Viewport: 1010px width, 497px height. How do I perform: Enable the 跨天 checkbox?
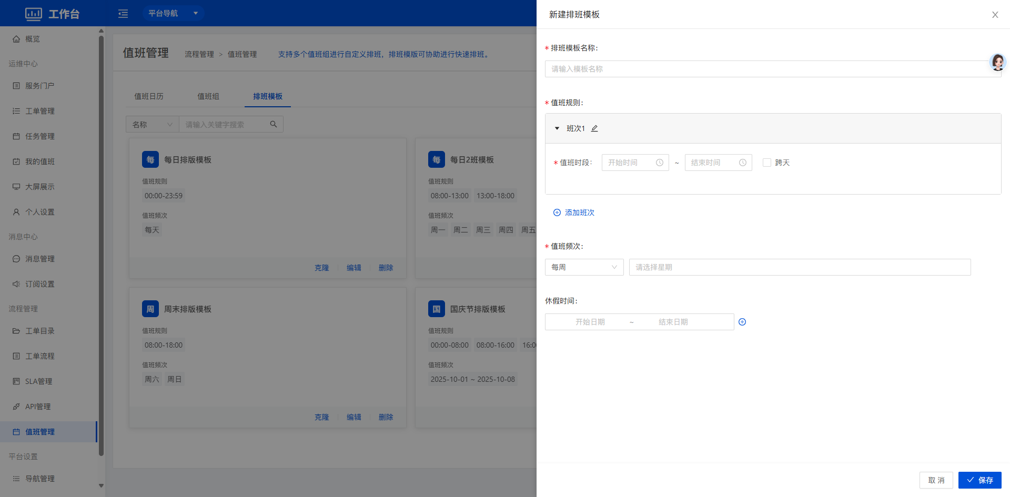767,163
